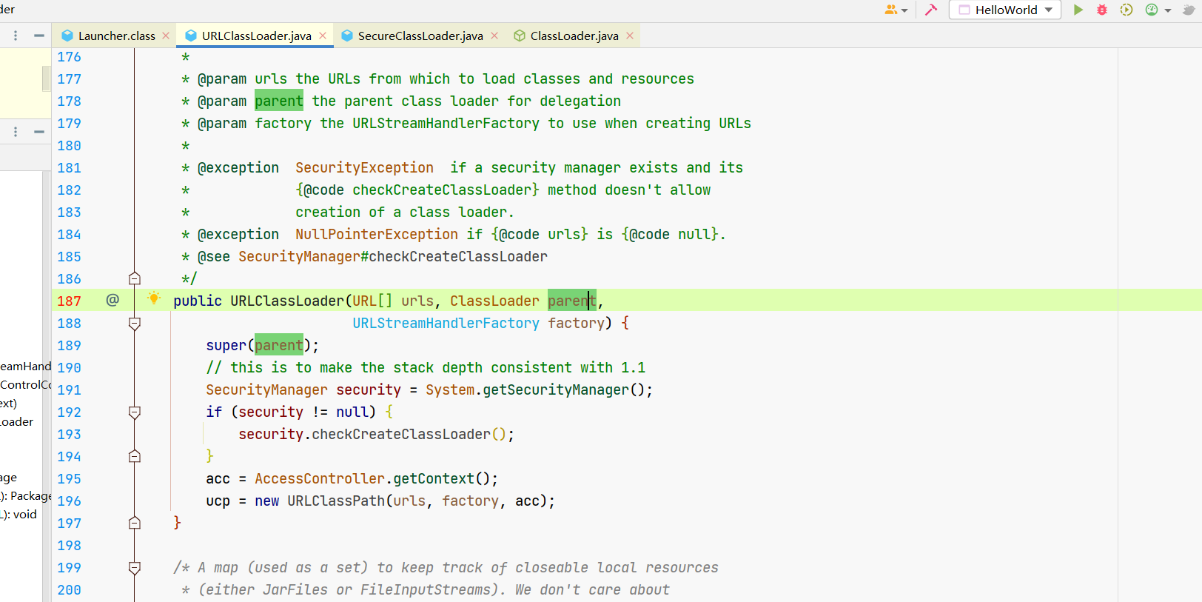
Task: Click 'URLClassLoader' constructor name on line 187
Action: tap(287, 301)
